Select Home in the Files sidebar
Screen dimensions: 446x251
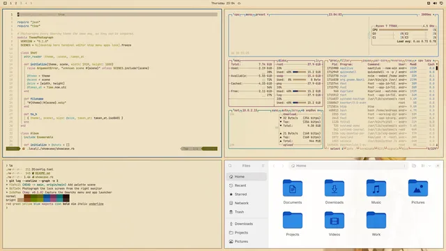coord(246,176)
